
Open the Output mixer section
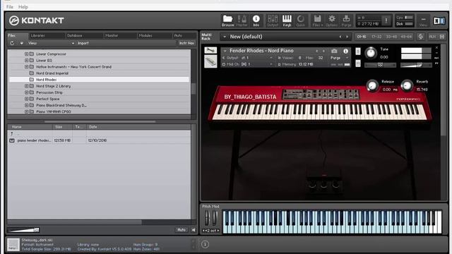coord(273,20)
